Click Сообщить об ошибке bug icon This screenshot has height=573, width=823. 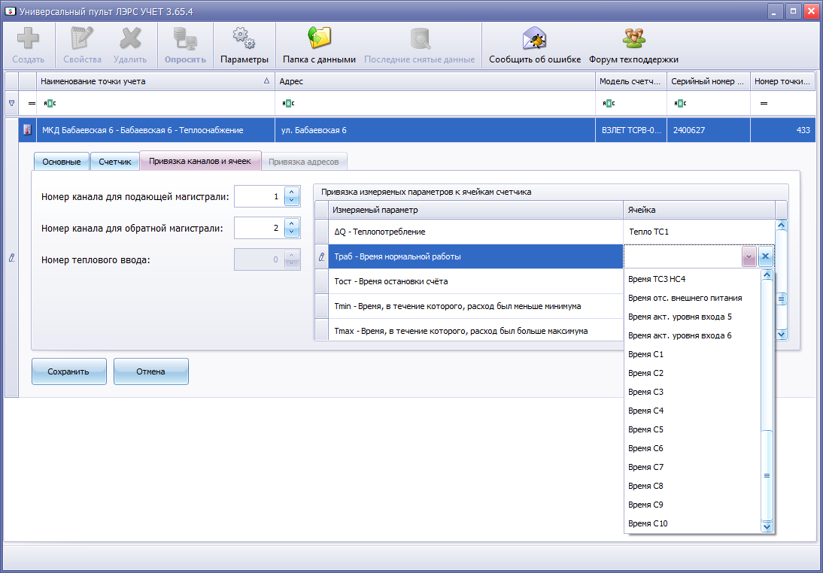click(534, 38)
